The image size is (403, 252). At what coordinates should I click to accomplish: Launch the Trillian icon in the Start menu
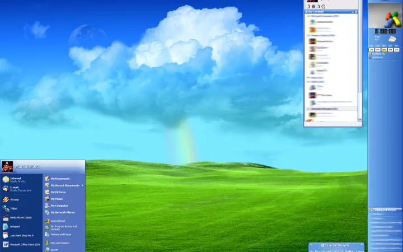(6, 208)
